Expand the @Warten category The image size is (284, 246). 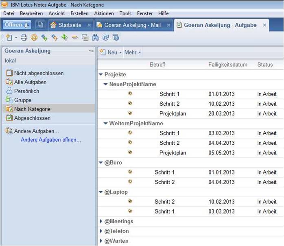[101, 241]
